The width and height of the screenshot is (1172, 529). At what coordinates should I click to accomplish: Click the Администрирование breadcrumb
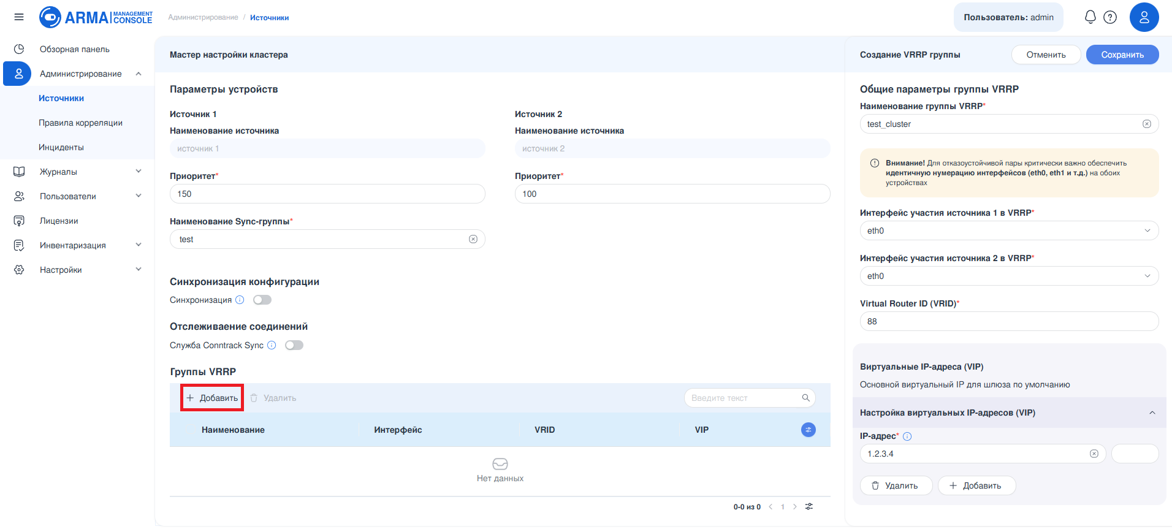tap(203, 17)
